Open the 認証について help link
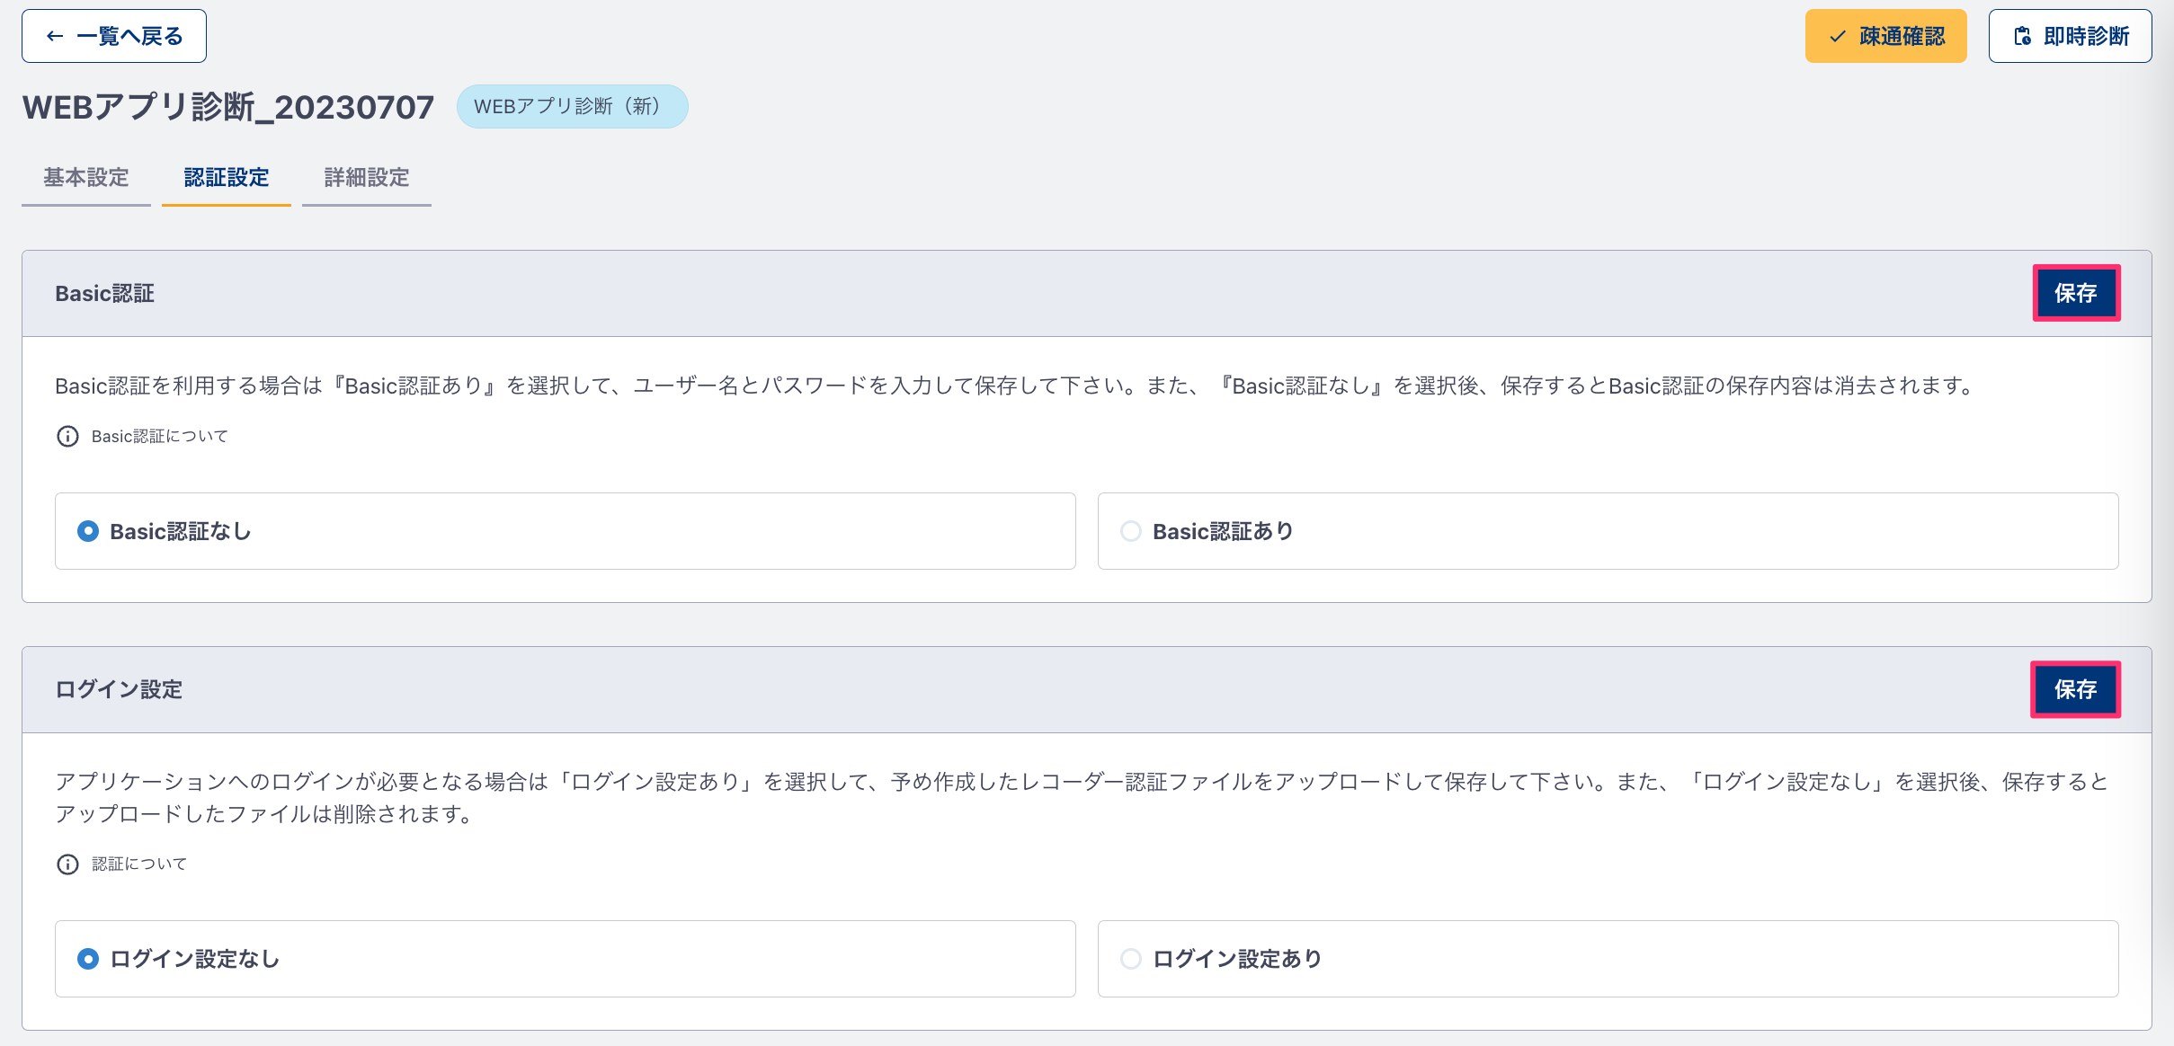The image size is (2174, 1046). (x=139, y=864)
